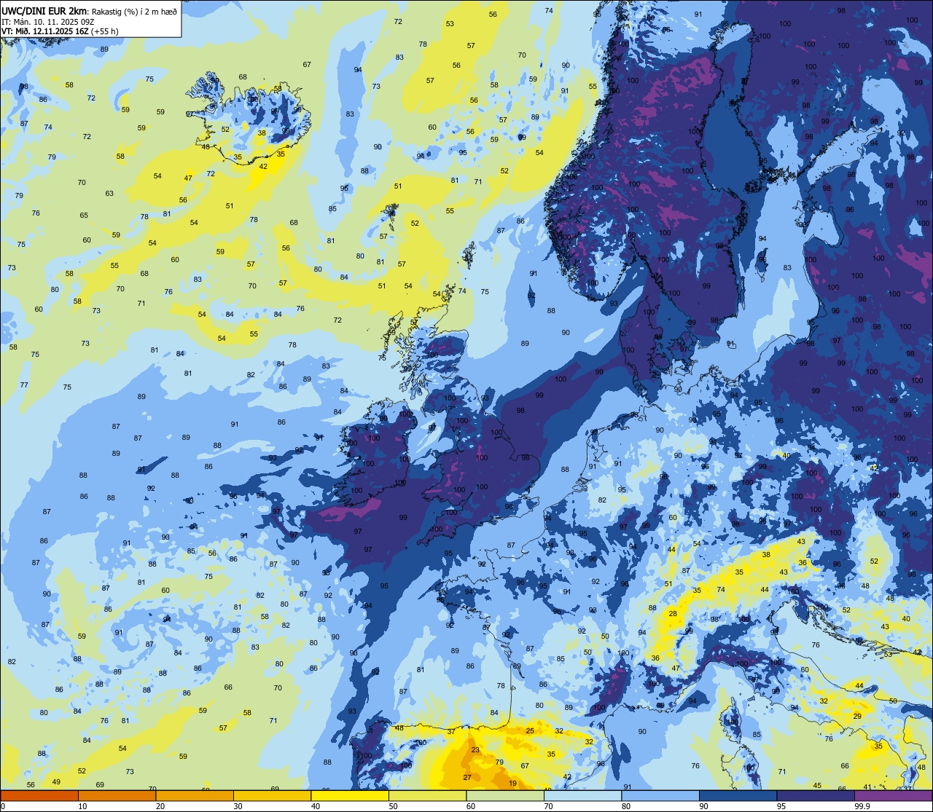Click the 80–90 medium blue legend swatch

[660, 795]
